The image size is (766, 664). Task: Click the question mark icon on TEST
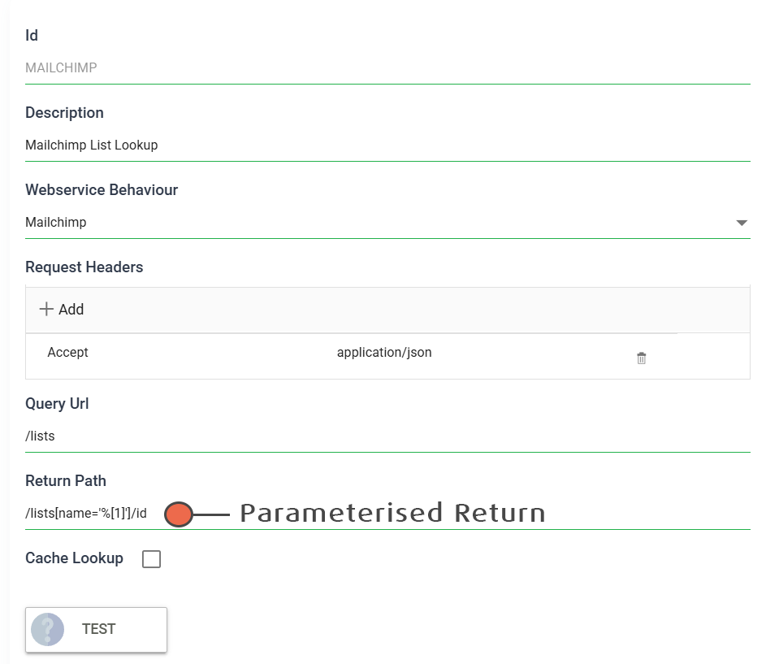tap(47, 629)
